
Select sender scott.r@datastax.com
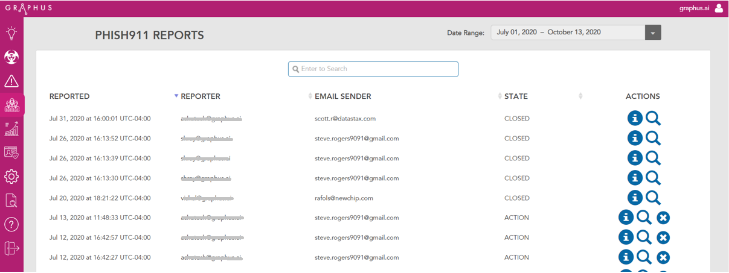[x=345, y=119]
